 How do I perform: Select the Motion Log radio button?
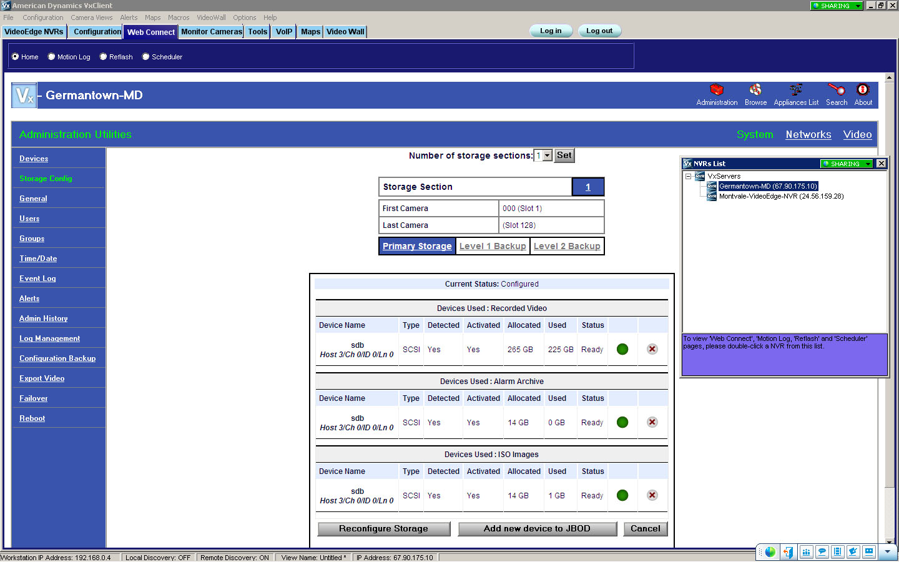coord(52,57)
